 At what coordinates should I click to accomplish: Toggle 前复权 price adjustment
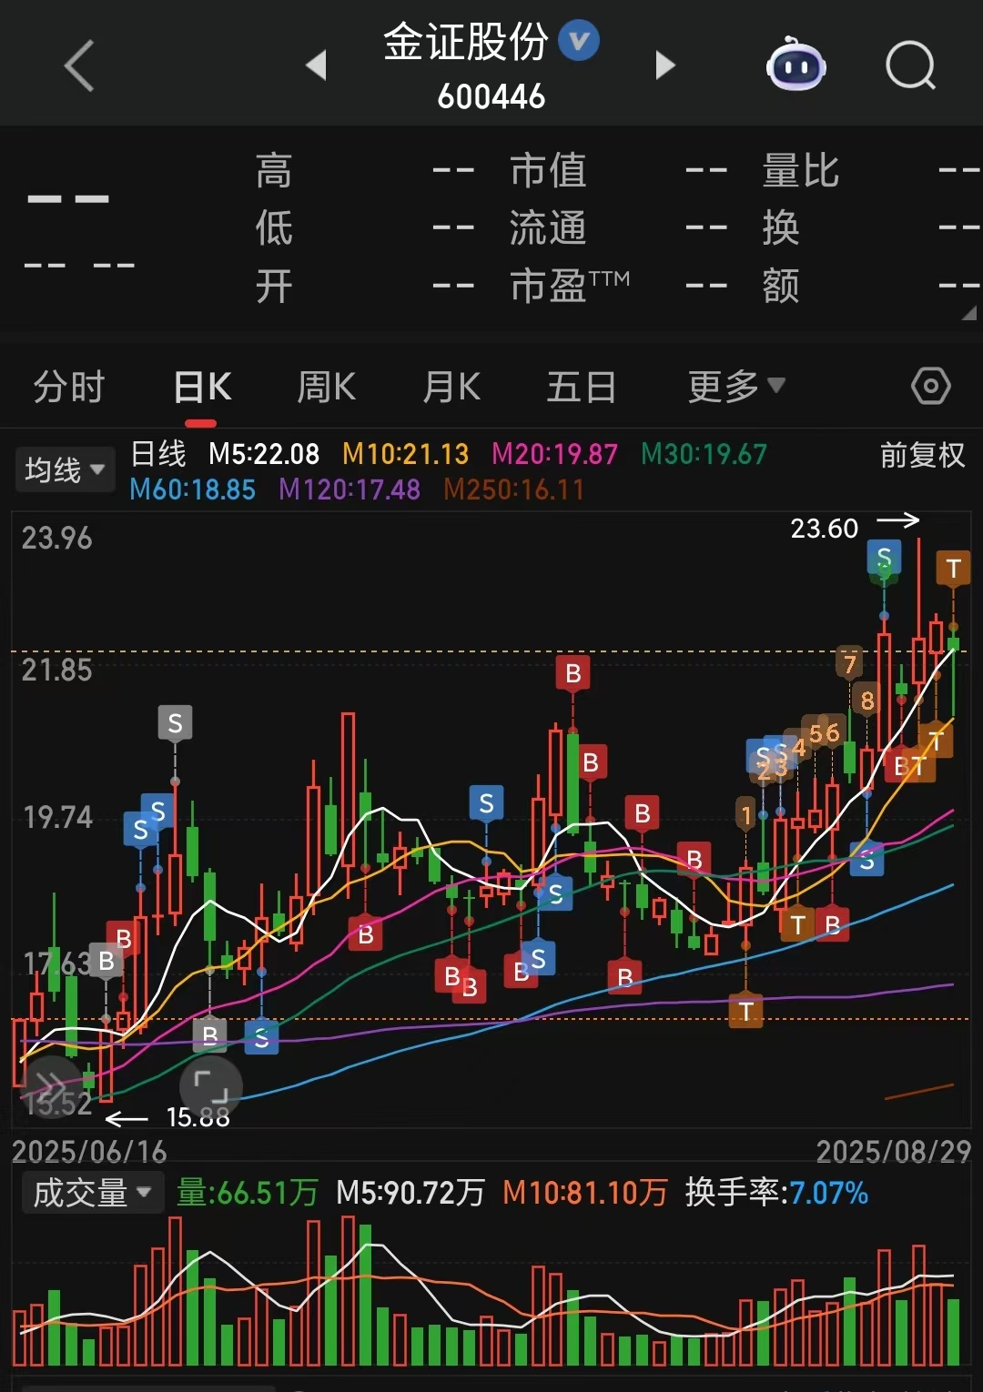pos(922,454)
